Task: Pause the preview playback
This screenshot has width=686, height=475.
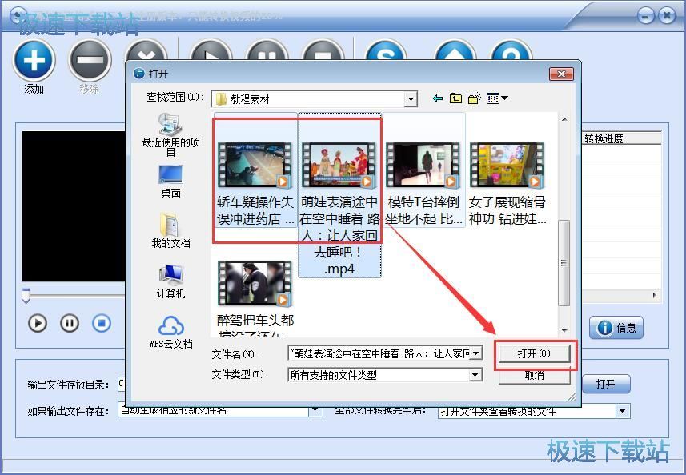Action: coord(70,323)
